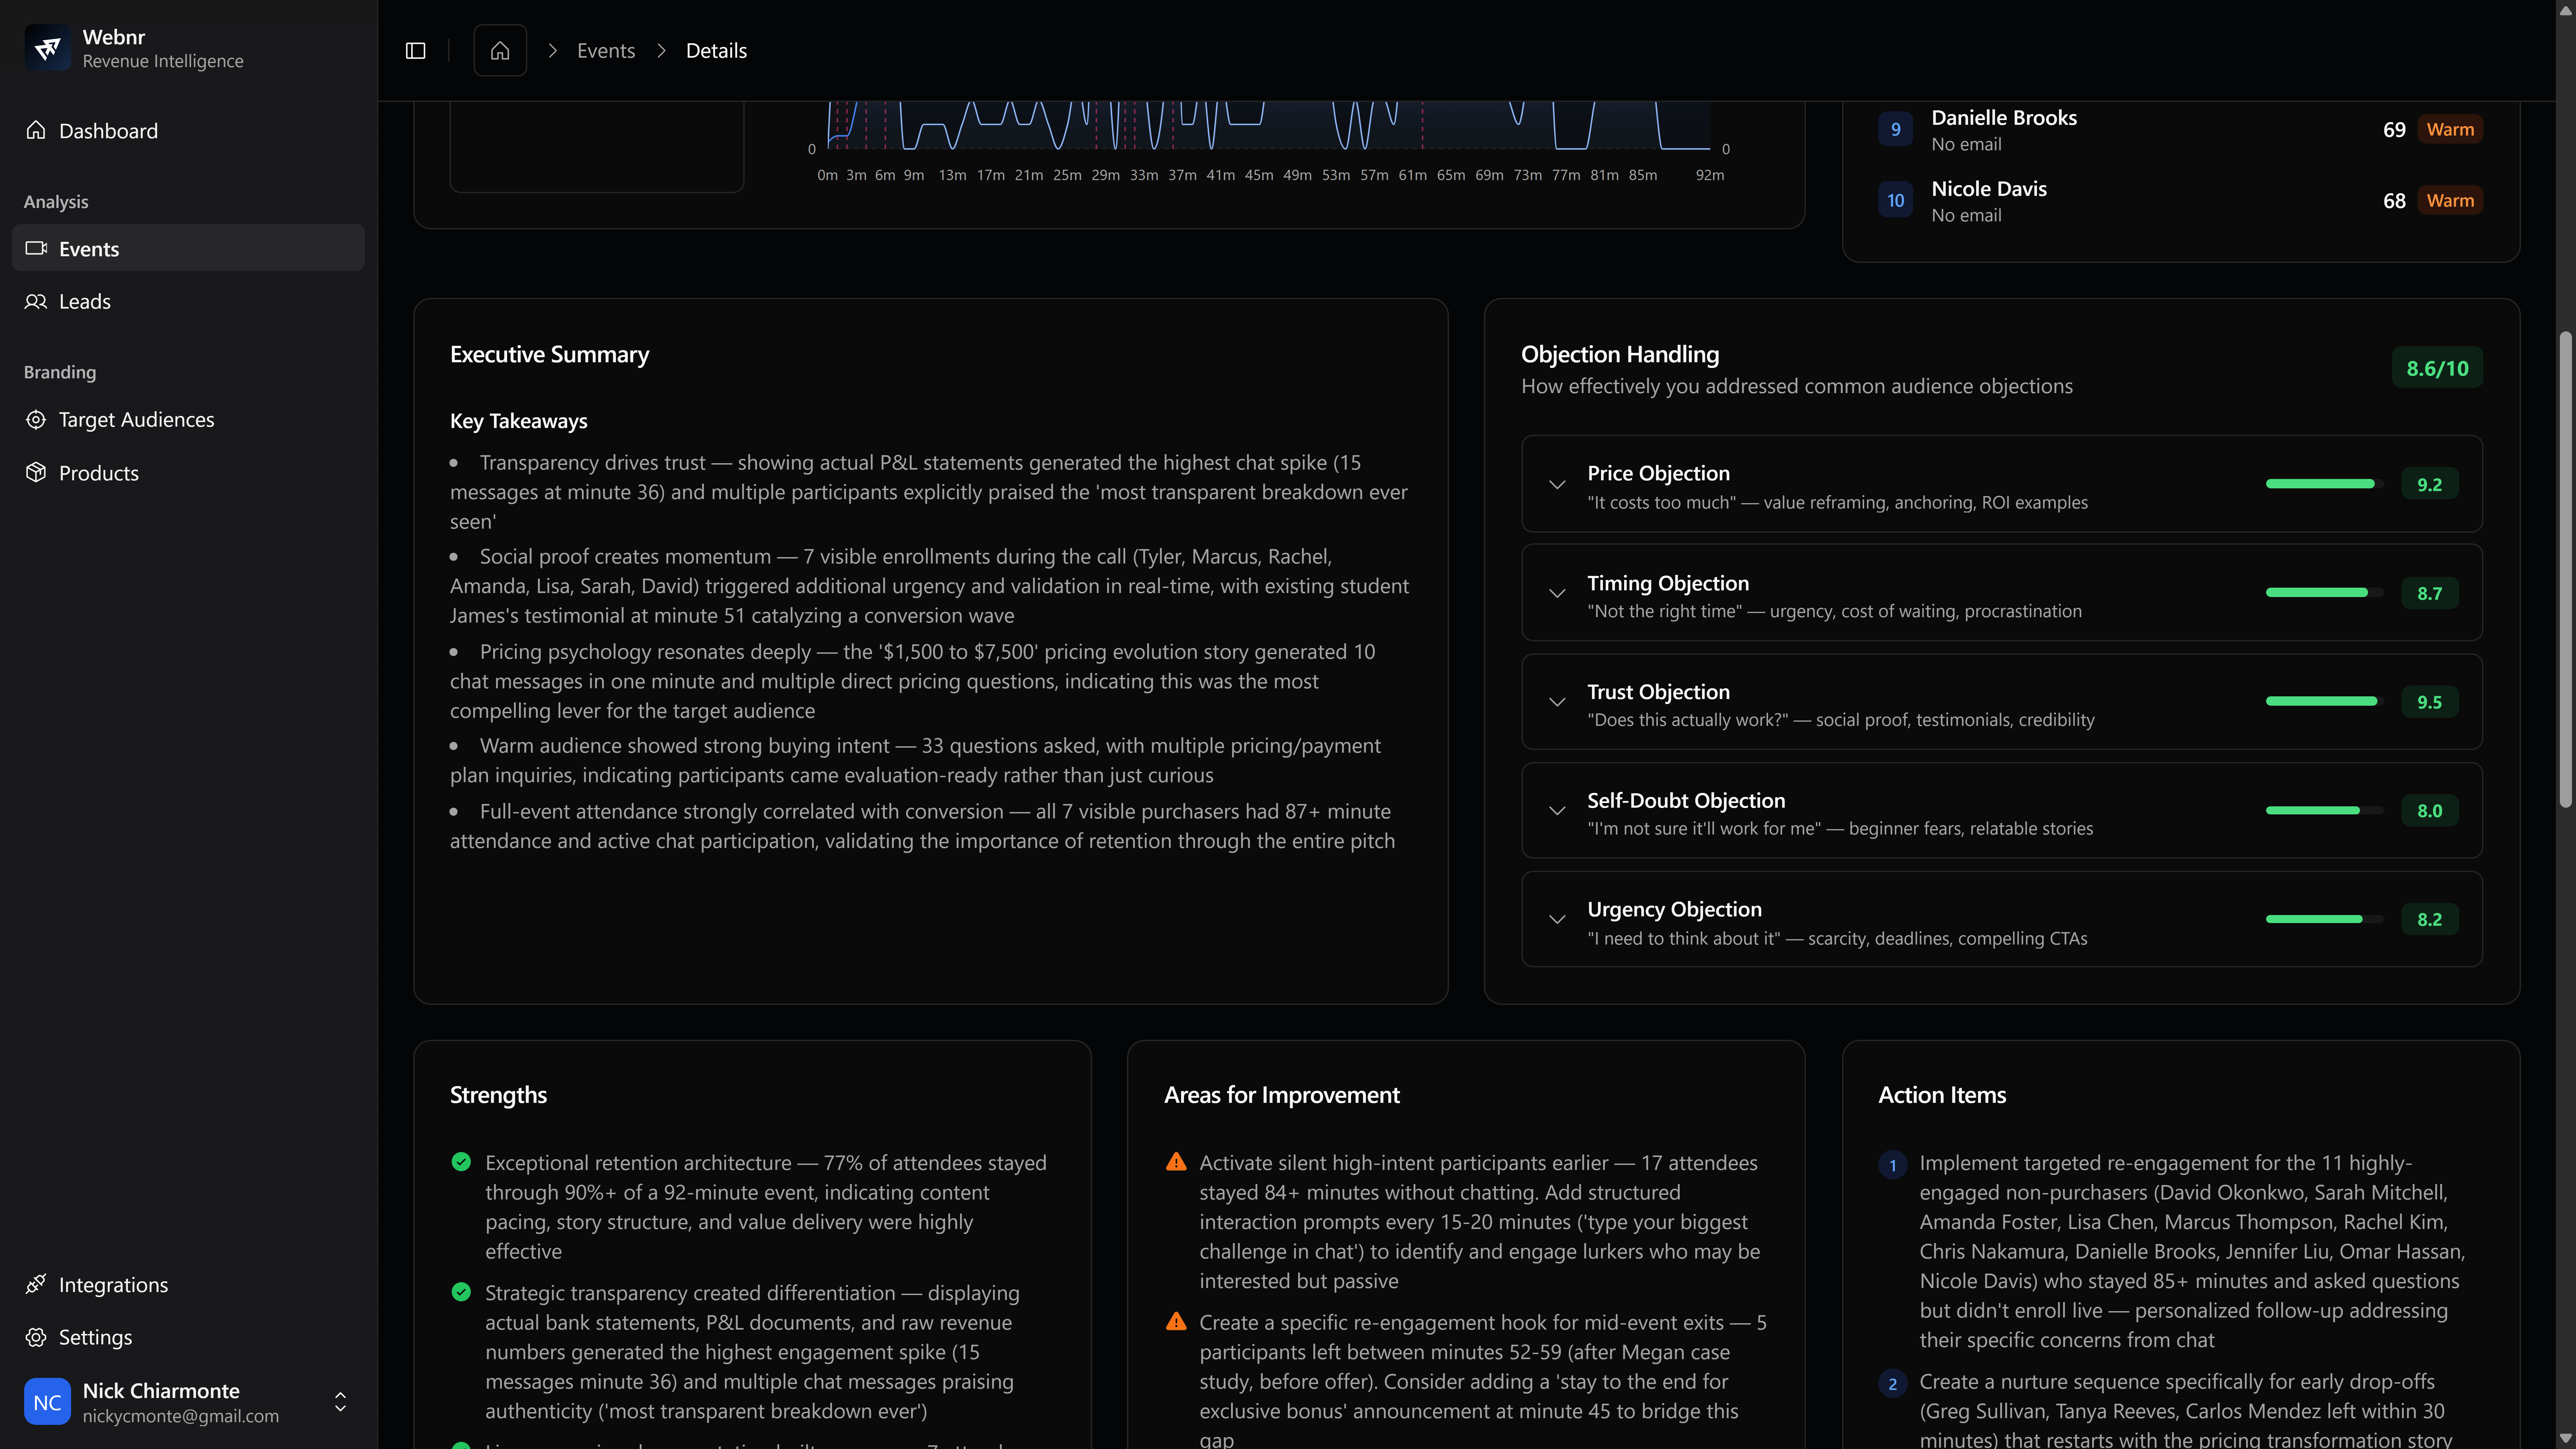This screenshot has width=2576, height=1449.
Task: Expand the Trust Objection chevron
Action: pyautogui.click(x=1557, y=702)
